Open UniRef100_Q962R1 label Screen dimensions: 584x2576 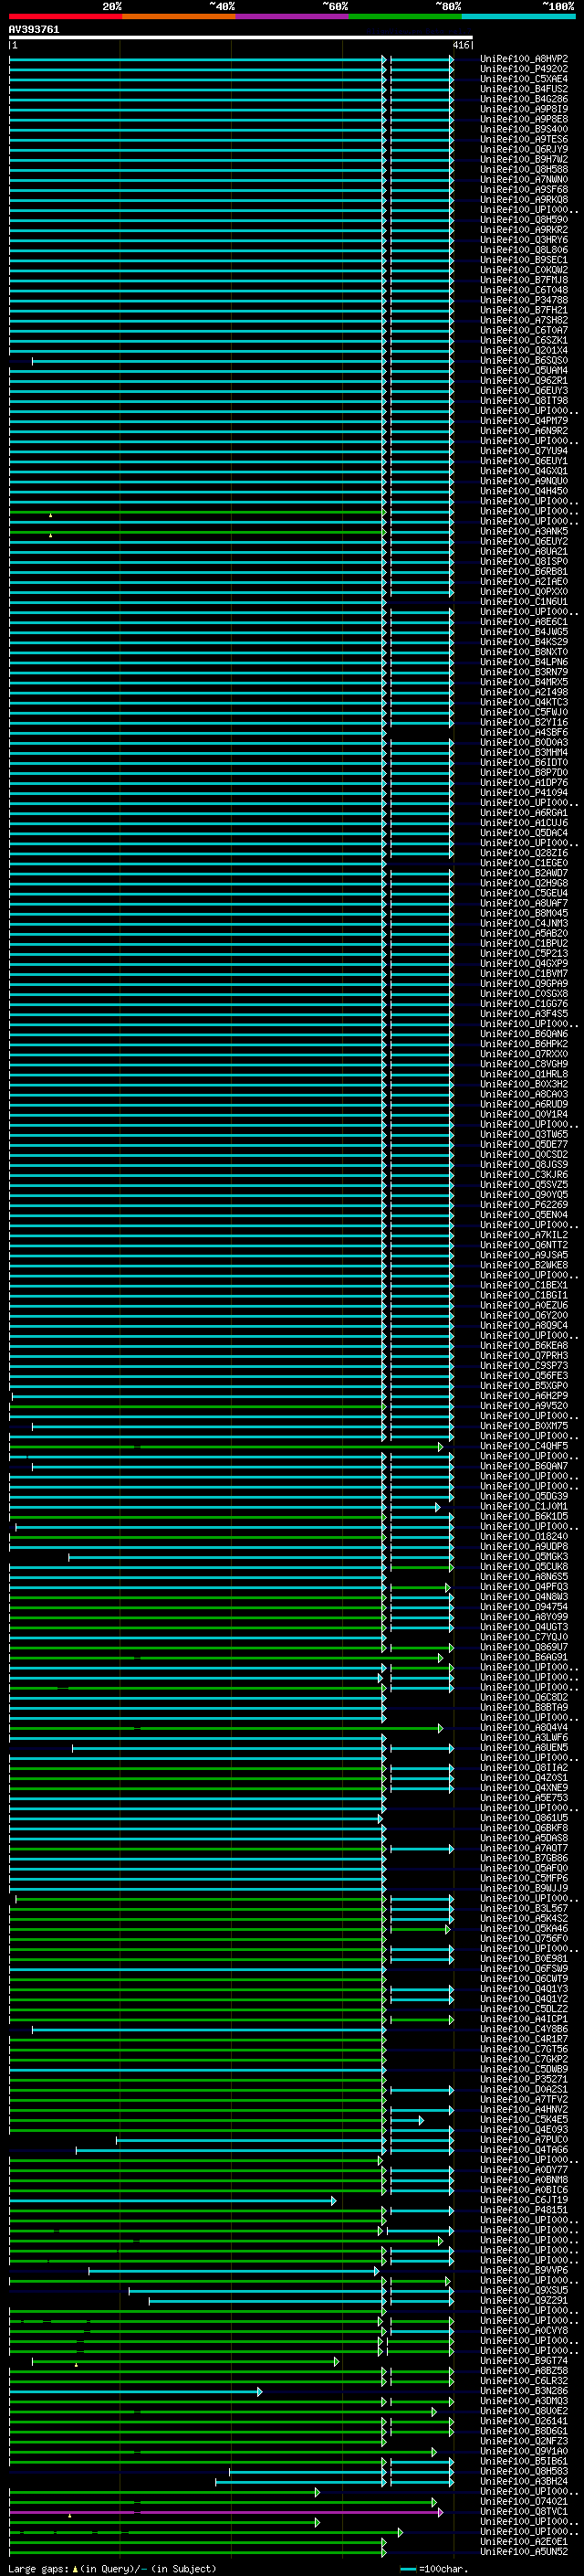523,380
